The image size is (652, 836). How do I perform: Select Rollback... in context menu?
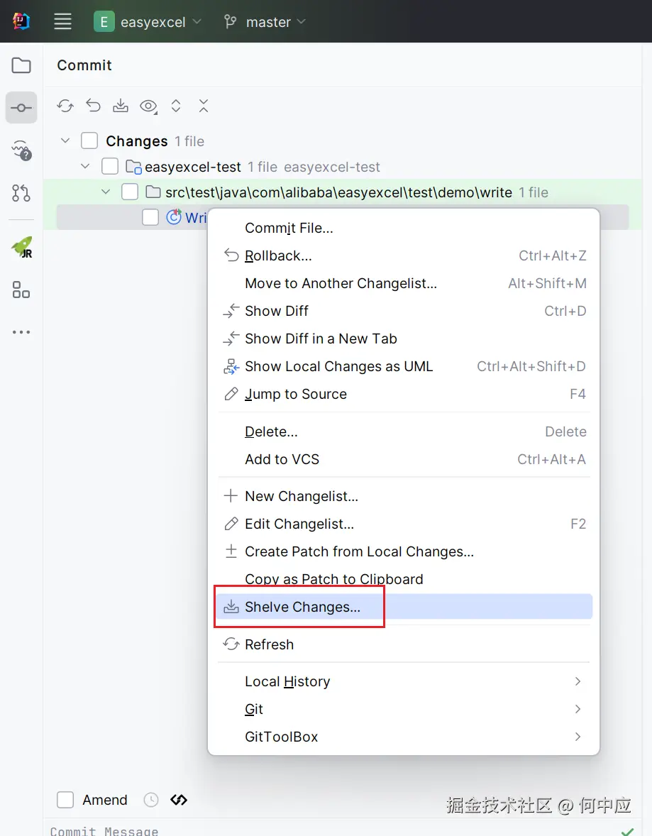click(x=404, y=256)
